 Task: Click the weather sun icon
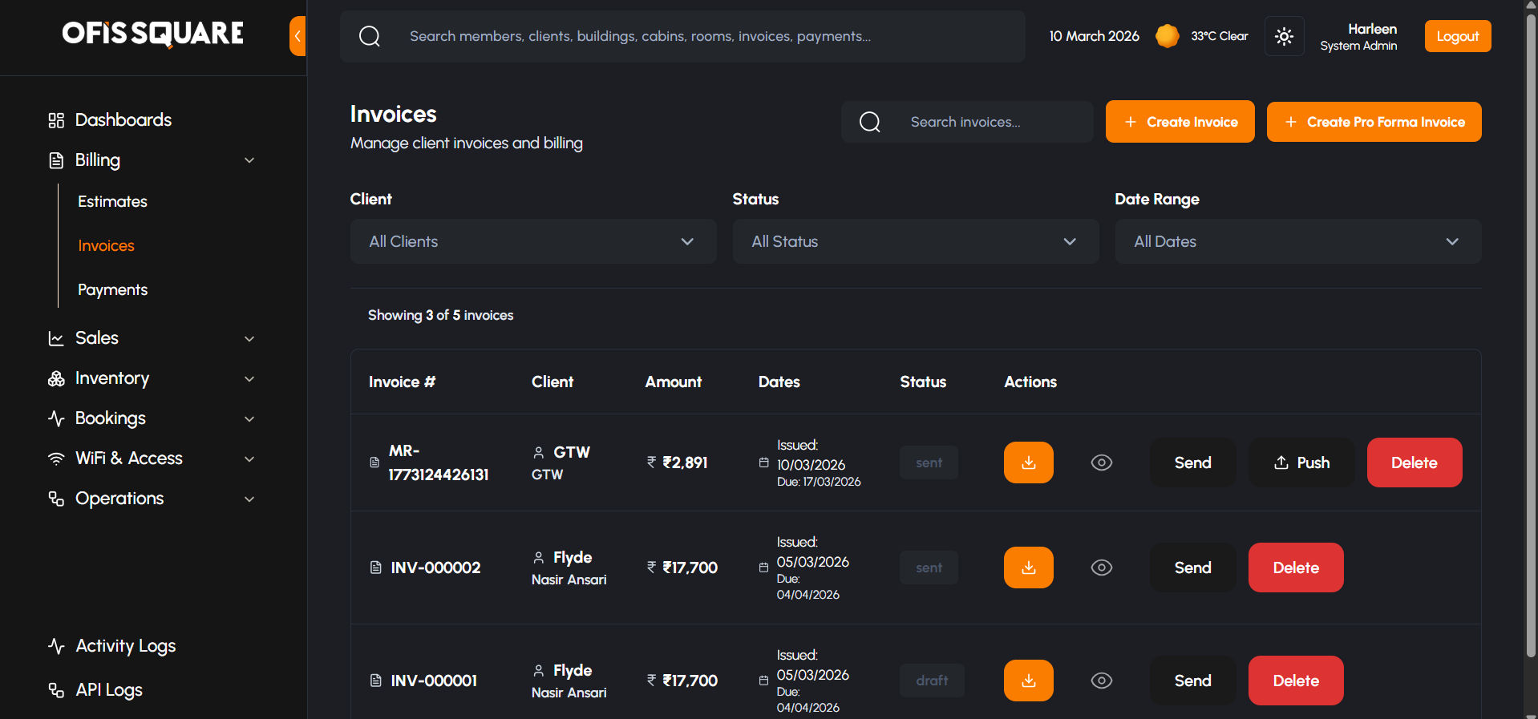click(1168, 36)
